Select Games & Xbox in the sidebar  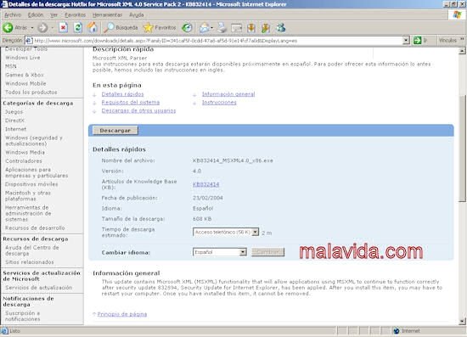click(25, 75)
